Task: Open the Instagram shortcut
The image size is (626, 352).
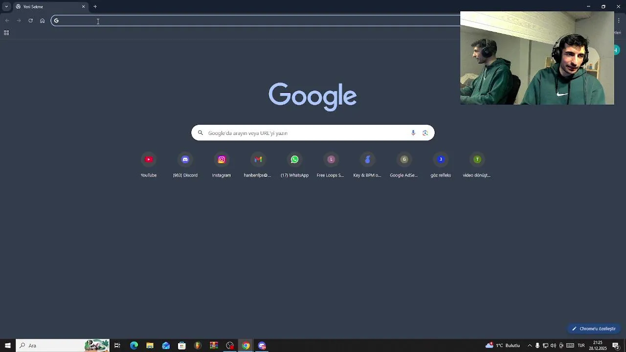Action: [x=222, y=165]
